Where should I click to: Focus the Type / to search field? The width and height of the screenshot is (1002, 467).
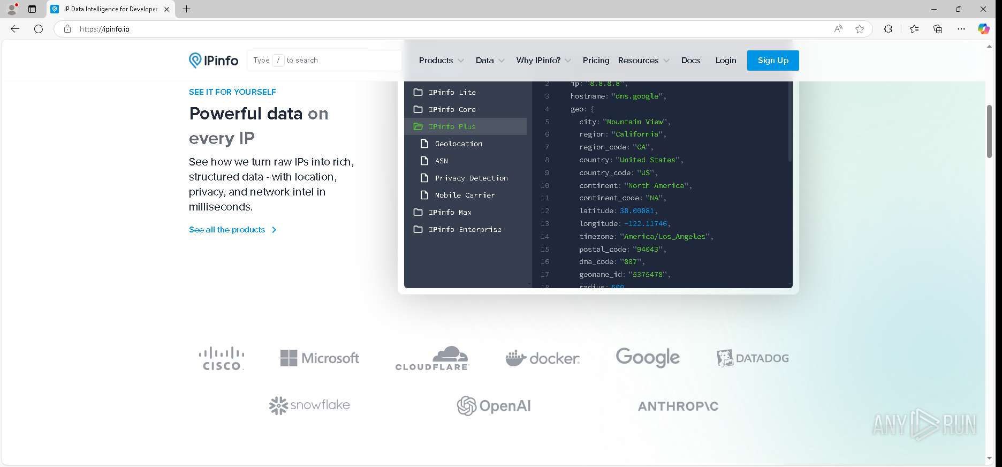pyautogui.click(x=324, y=61)
